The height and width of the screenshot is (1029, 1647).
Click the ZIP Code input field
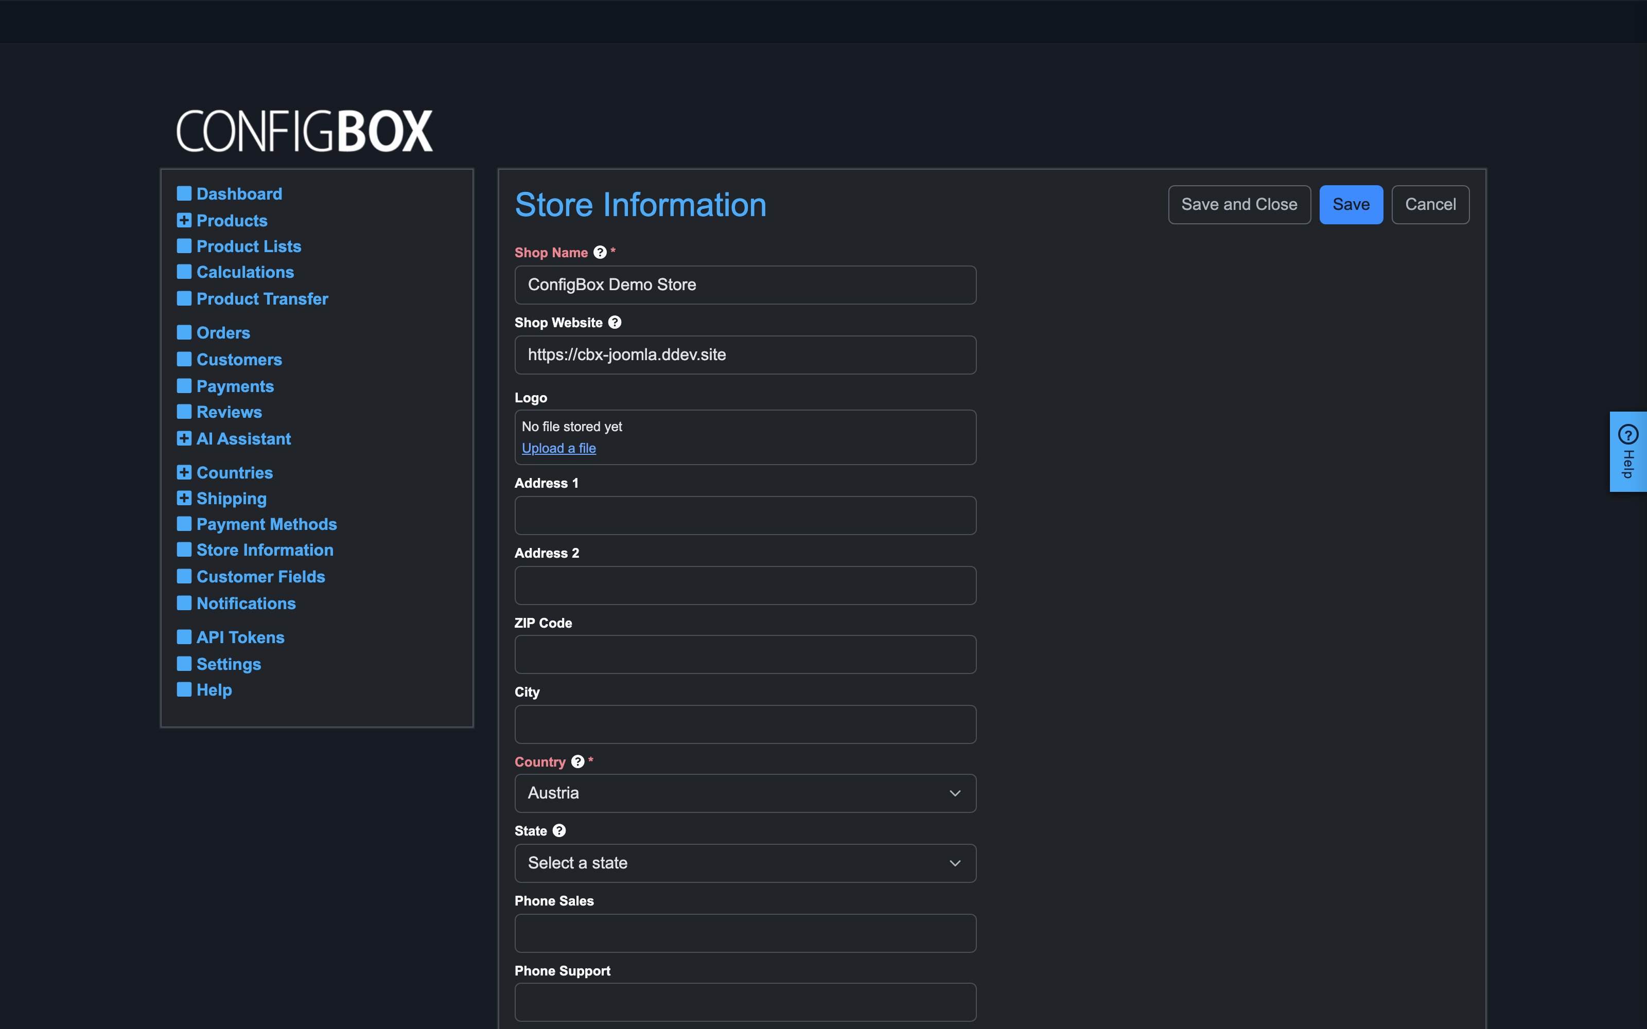[x=745, y=654]
